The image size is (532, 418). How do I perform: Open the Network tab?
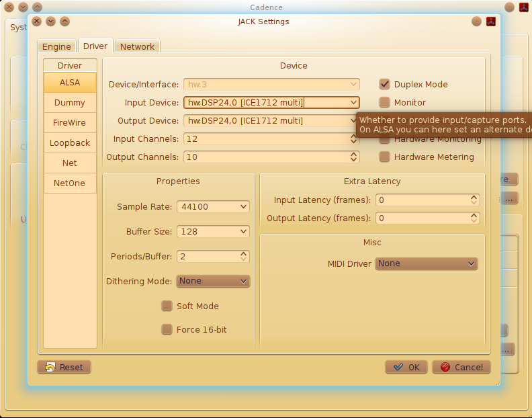(138, 46)
